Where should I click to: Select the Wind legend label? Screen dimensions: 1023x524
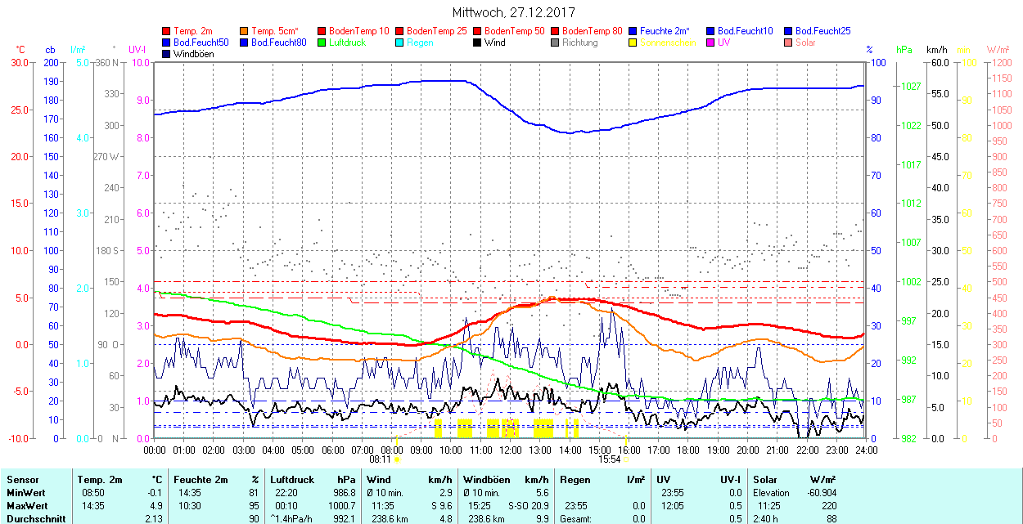[x=494, y=43]
